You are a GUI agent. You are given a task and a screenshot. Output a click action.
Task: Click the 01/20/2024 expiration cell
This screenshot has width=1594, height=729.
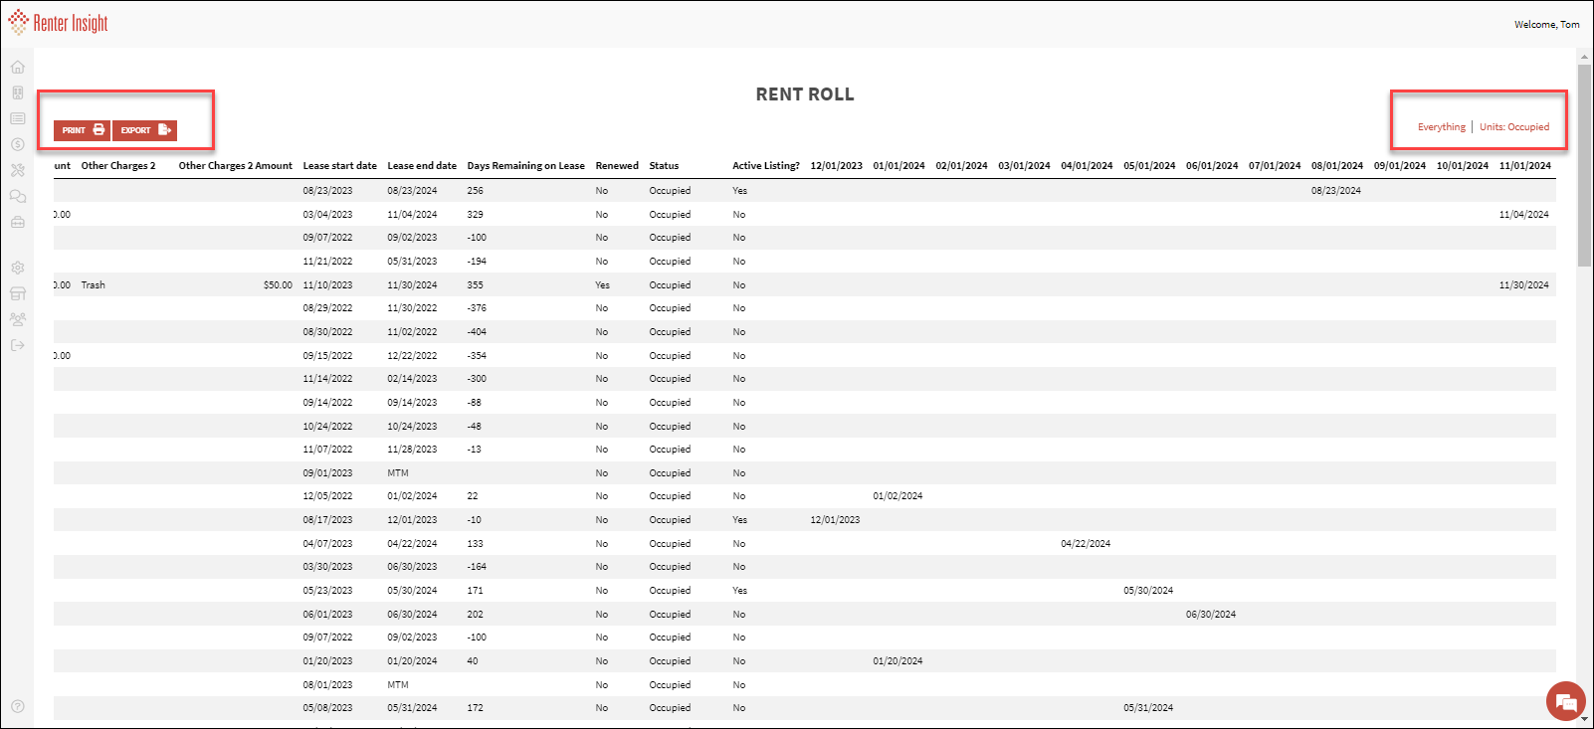point(897,661)
